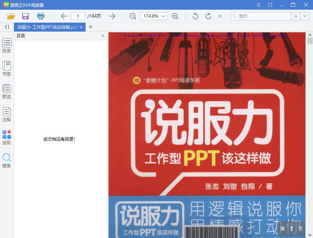Screen dimensions: 313x238
Task: Find previous match with up arrow
Action: point(296,16)
